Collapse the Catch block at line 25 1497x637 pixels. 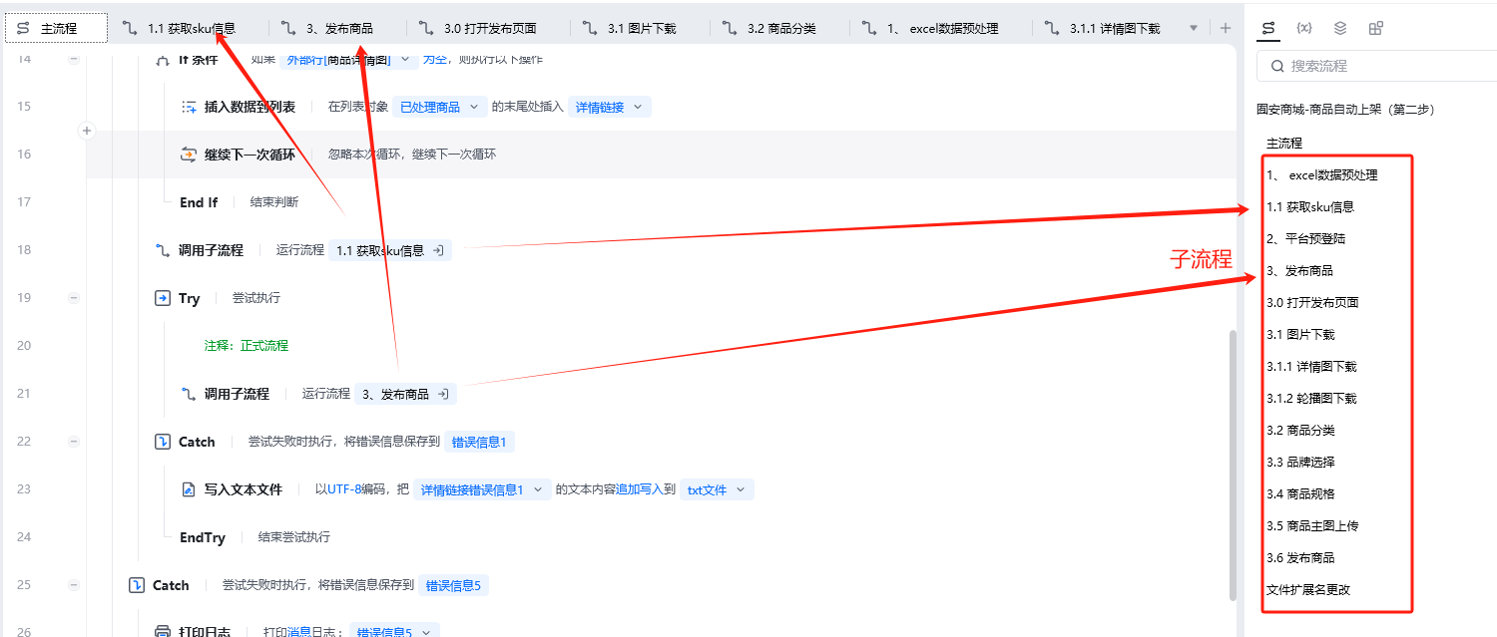pos(73,585)
